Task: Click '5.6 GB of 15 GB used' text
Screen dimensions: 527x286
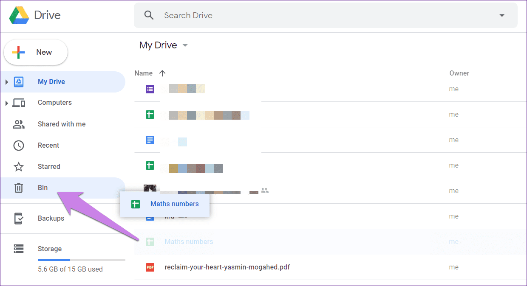Action: pos(70,269)
